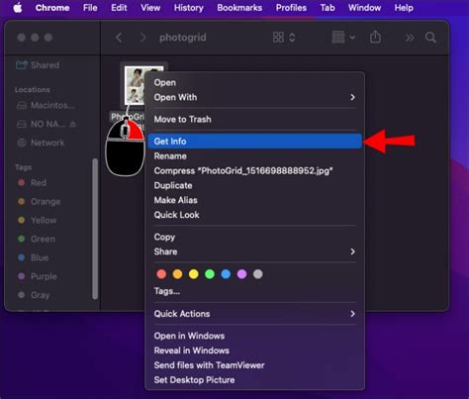Eject the NO NA... drive
The image size is (469, 399).
(x=73, y=124)
